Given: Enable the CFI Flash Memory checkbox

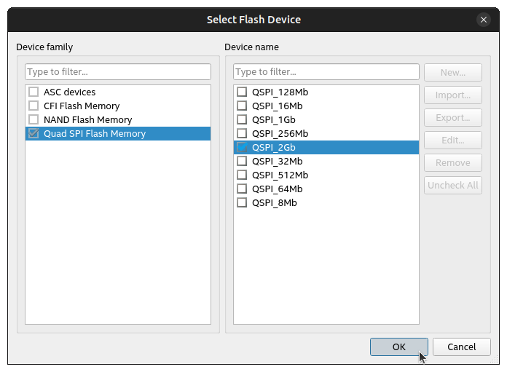Looking at the screenshot, I should tap(34, 106).
